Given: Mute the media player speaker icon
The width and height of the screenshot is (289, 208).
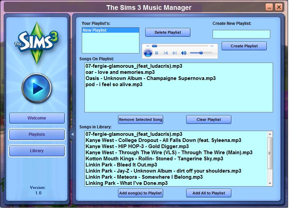Looking at the screenshot, I should coord(184,53).
